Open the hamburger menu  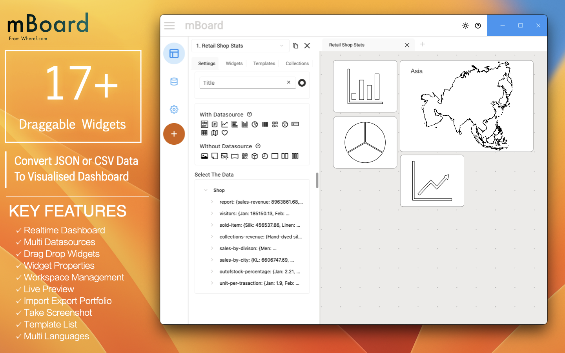coord(169,26)
